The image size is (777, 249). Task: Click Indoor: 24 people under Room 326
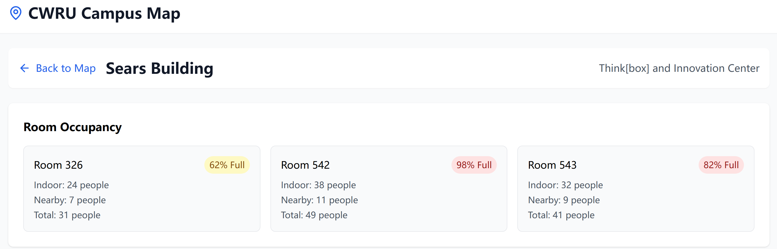[71, 185]
